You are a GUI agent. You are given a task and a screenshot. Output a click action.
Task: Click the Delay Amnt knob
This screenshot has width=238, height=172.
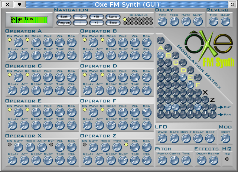pos(198,21)
